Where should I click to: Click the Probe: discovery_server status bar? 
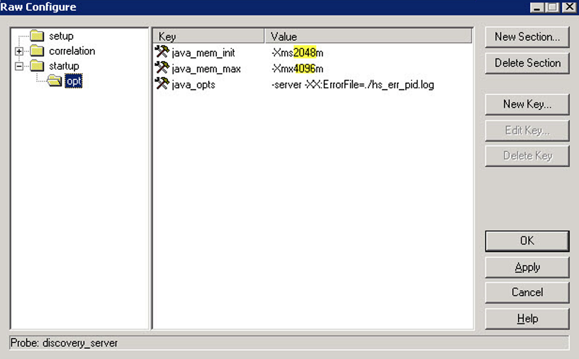289,342
